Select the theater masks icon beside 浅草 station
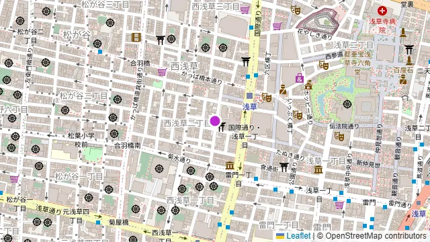 click(x=267, y=97)
